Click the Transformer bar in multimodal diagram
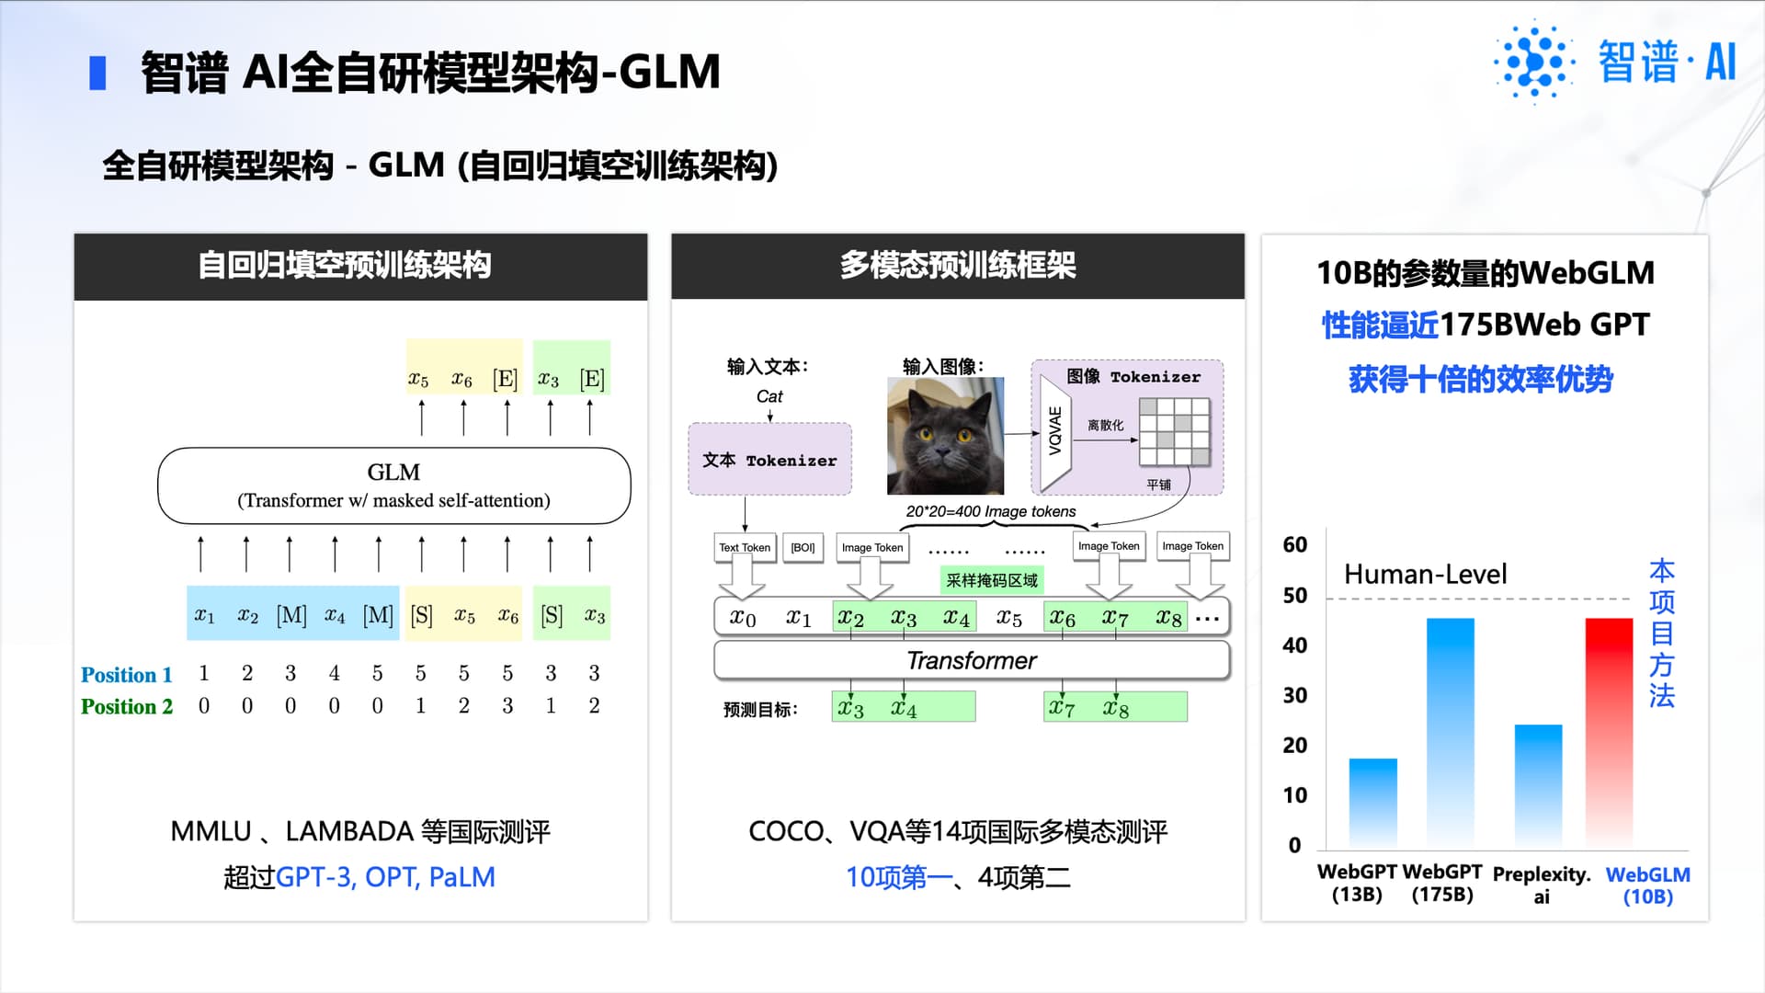The height and width of the screenshot is (993, 1765). point(972,660)
